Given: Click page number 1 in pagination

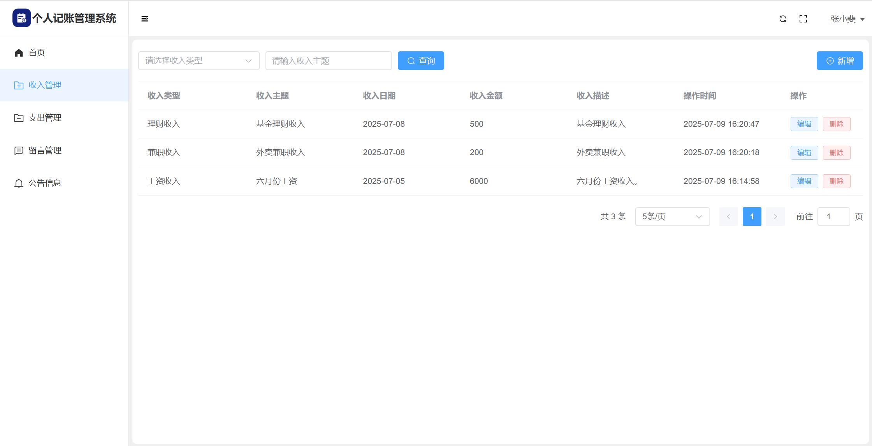Looking at the screenshot, I should [x=752, y=217].
